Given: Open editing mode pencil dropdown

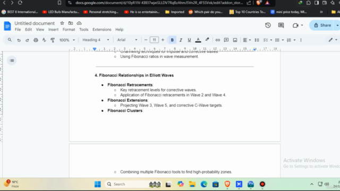Looking at the screenshot, I should click(333, 40).
